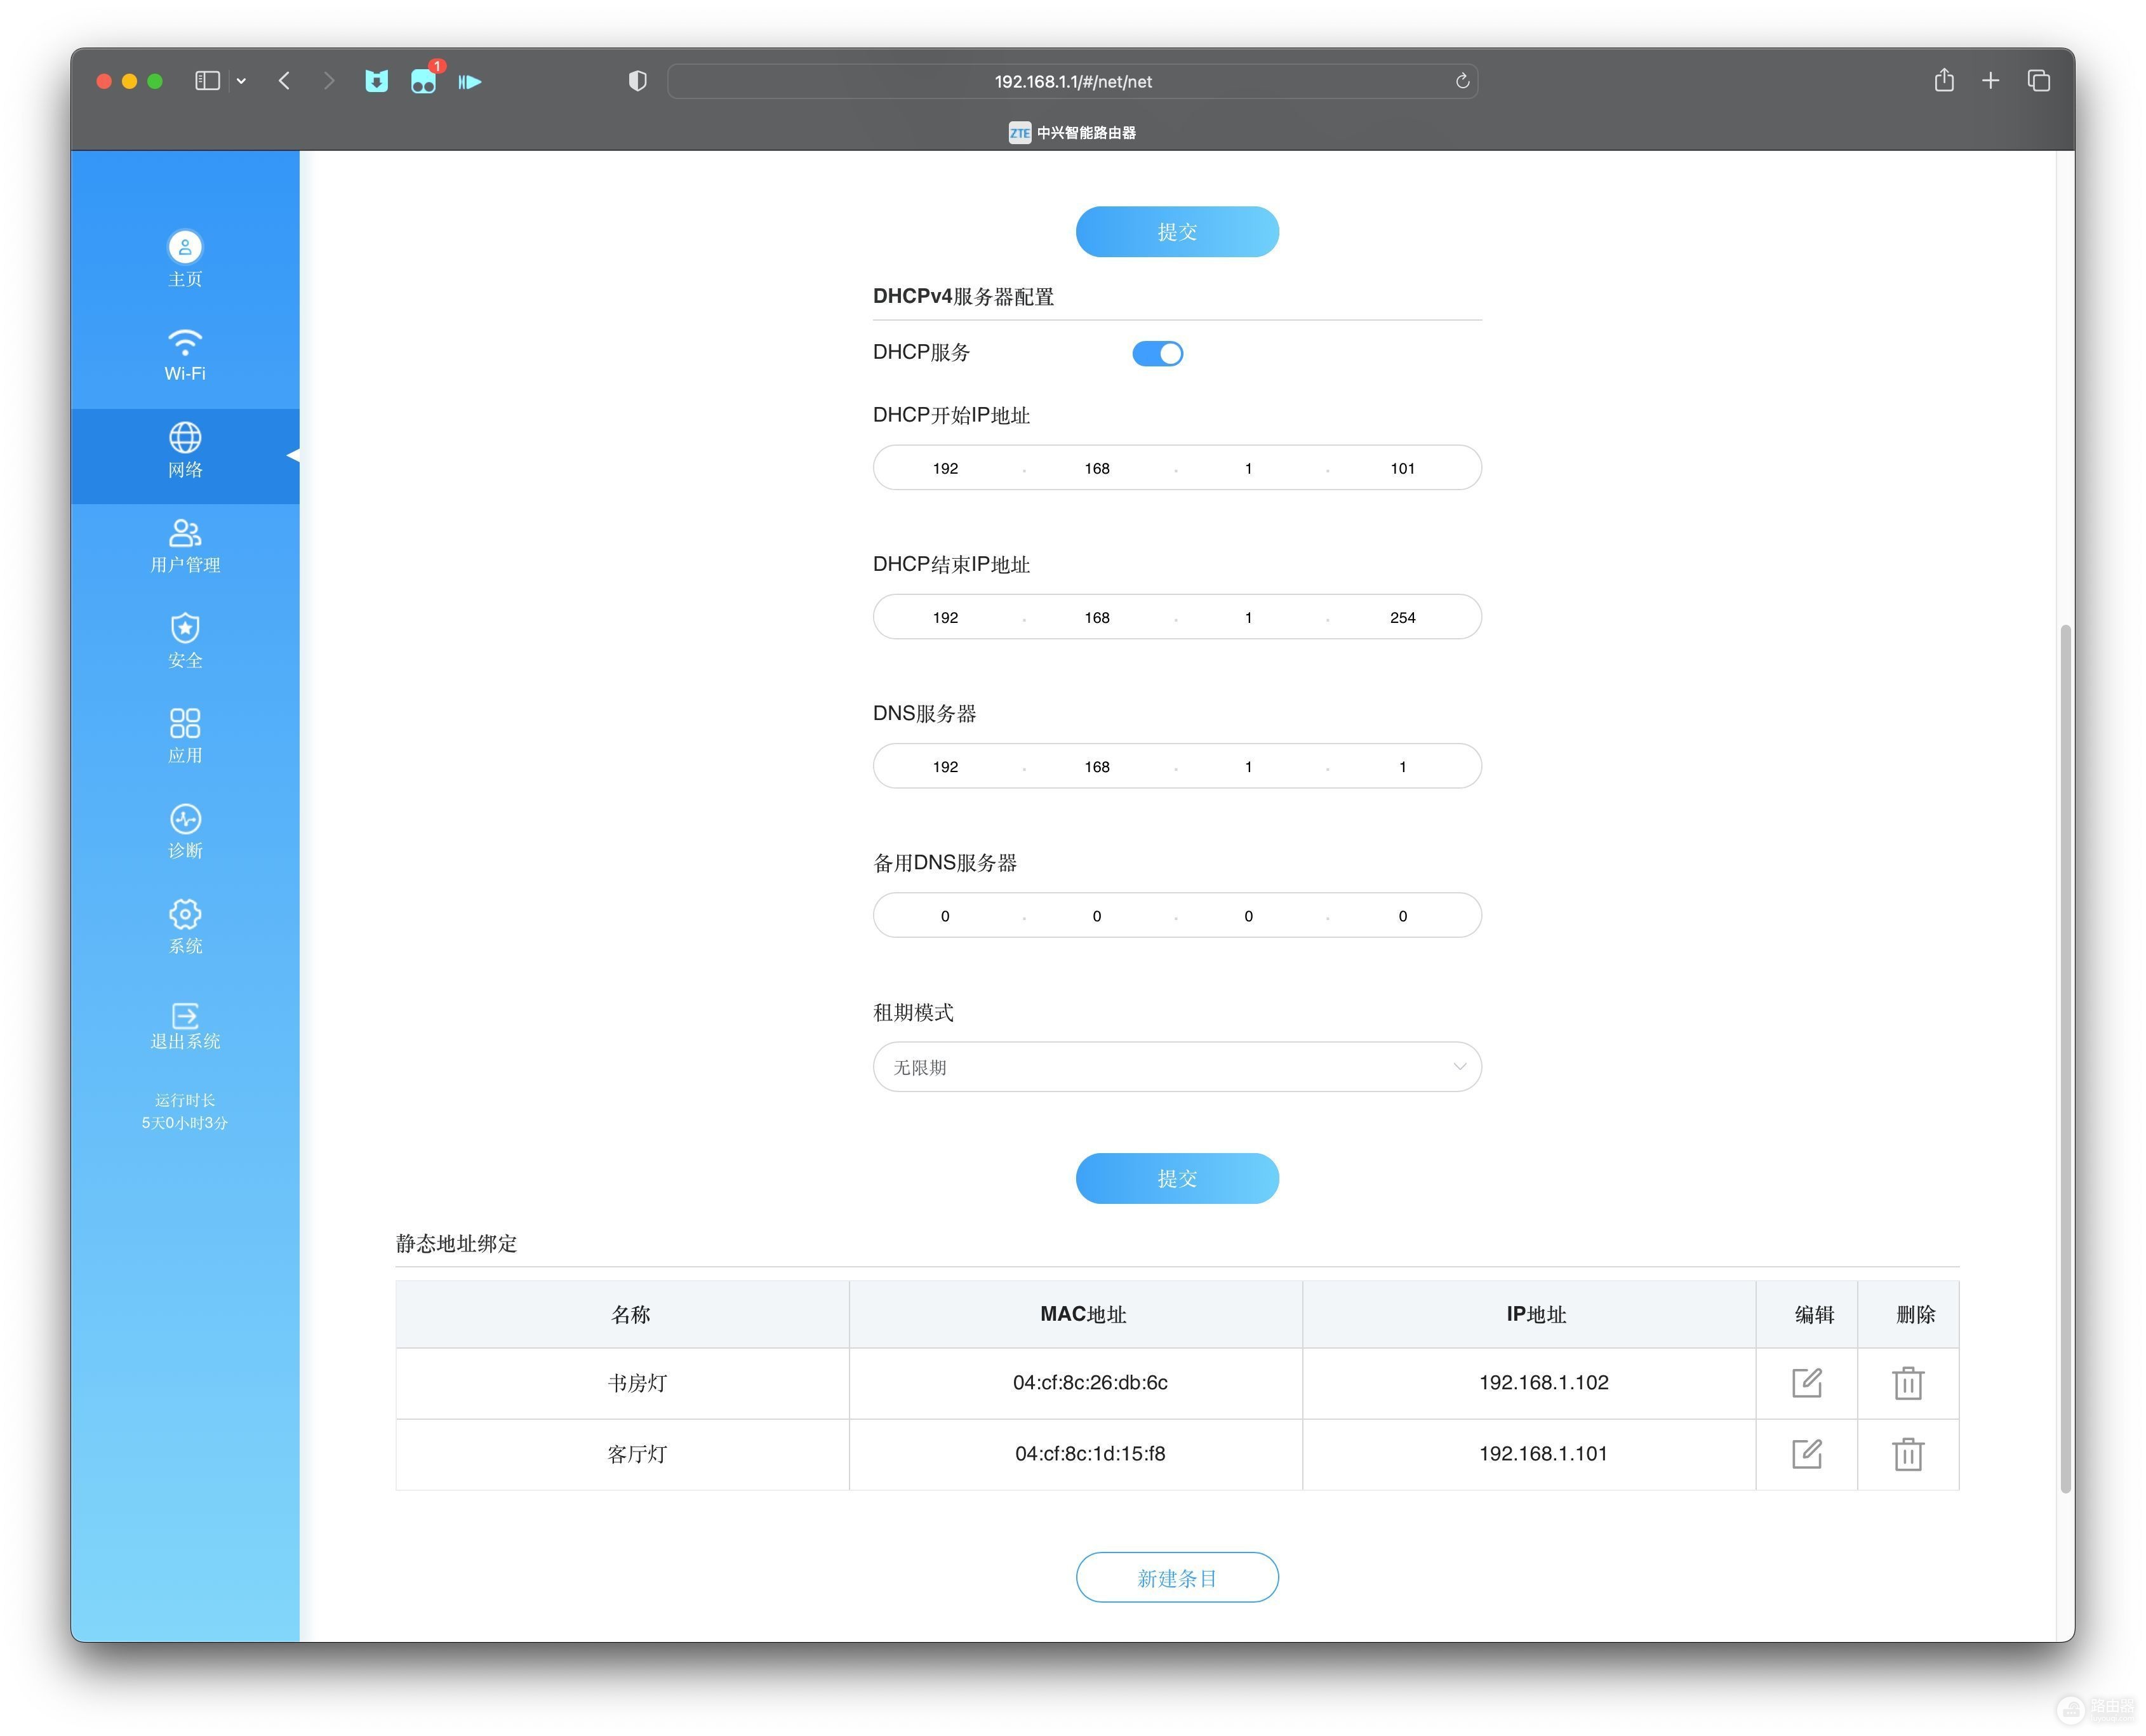Show the tab overview icon
Viewport: 2146px width, 1736px height.
point(2039,81)
